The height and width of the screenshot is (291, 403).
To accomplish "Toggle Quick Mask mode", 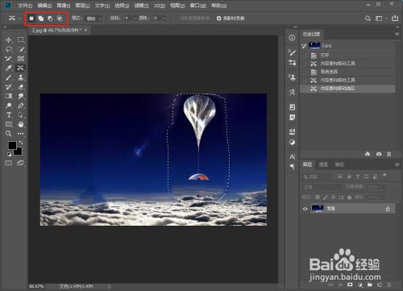I will tap(9, 163).
